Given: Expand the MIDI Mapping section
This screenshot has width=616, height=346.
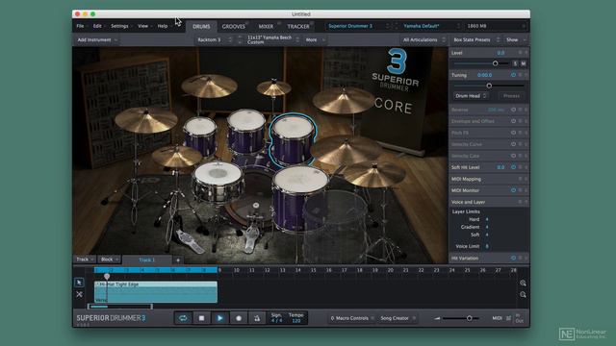Looking at the screenshot, I should (x=489, y=179).
